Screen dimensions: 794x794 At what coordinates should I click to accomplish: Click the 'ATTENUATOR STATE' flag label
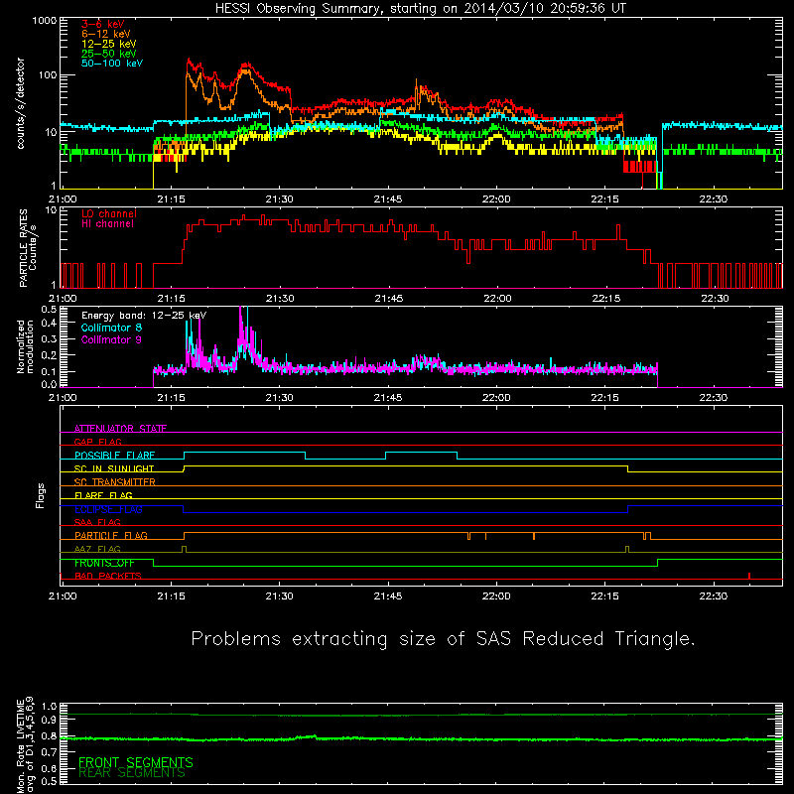tap(120, 429)
